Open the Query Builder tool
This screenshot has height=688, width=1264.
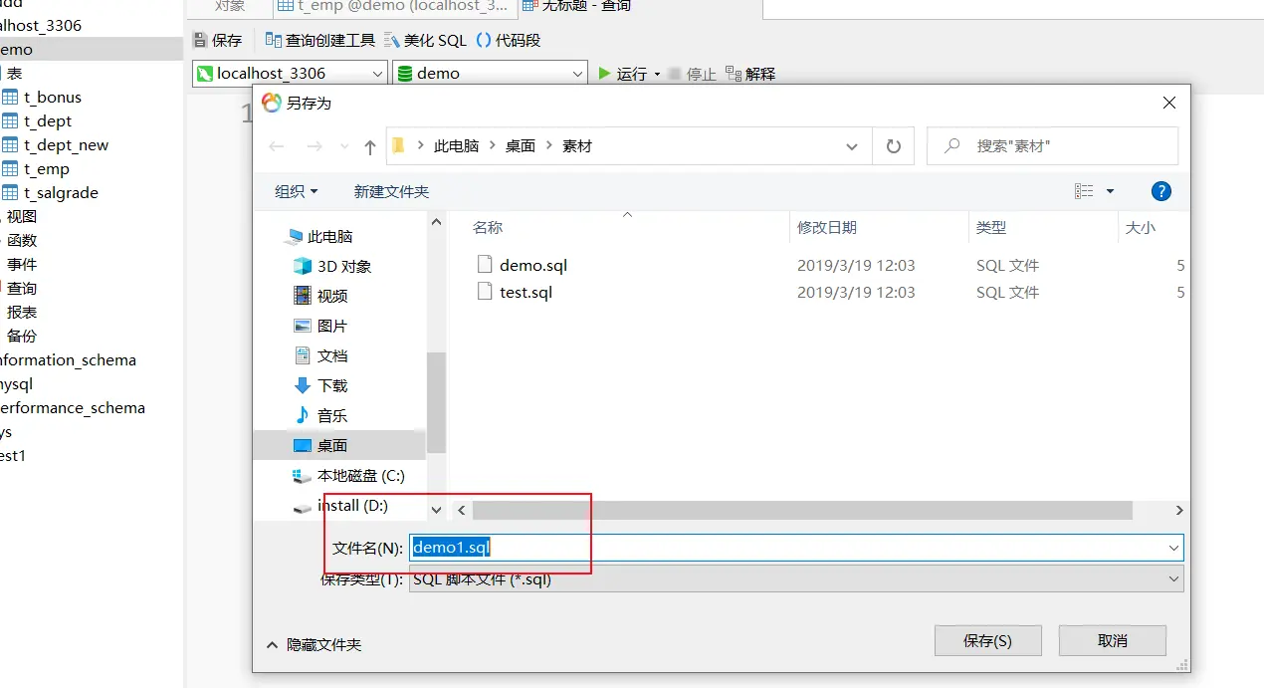point(320,40)
